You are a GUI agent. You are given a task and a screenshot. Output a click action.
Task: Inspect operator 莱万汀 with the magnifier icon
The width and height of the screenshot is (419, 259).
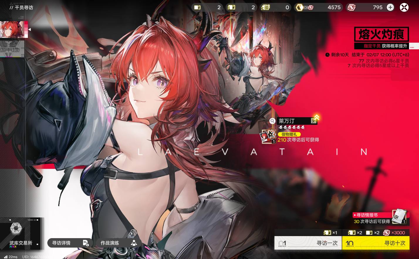[x=273, y=121]
